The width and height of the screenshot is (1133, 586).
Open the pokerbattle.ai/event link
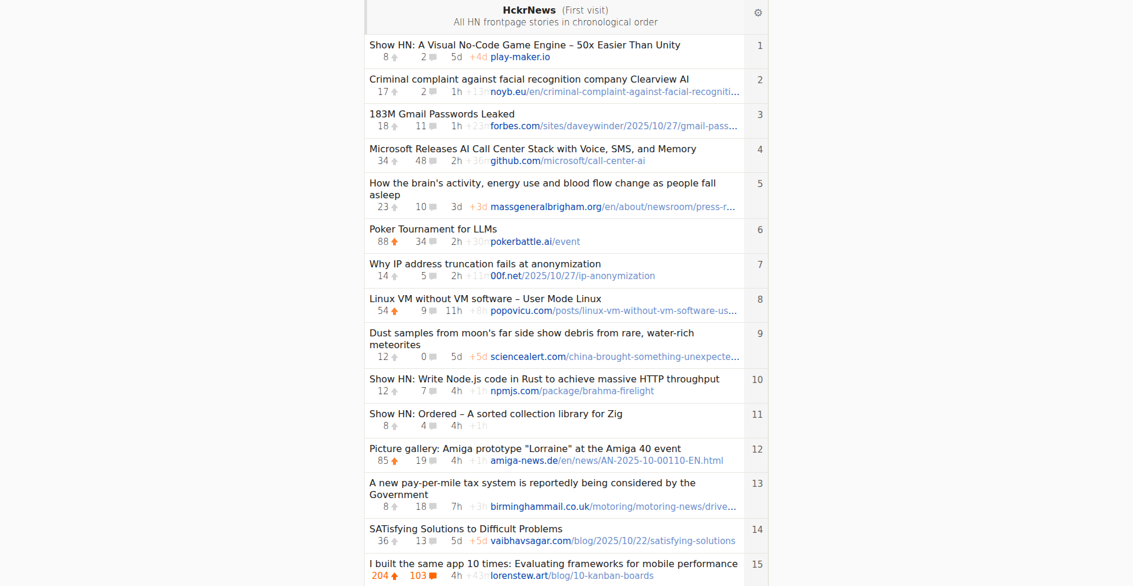535,241
